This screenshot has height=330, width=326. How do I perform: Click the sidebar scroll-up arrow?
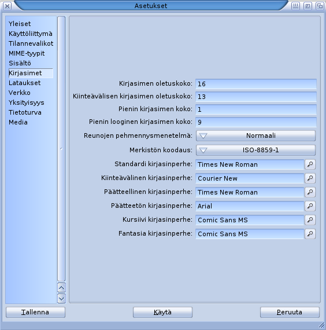coord(61,288)
